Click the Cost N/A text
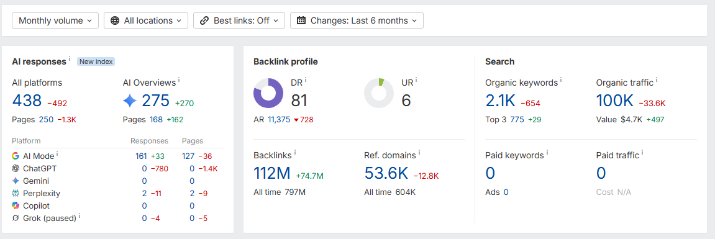 pos(614,192)
